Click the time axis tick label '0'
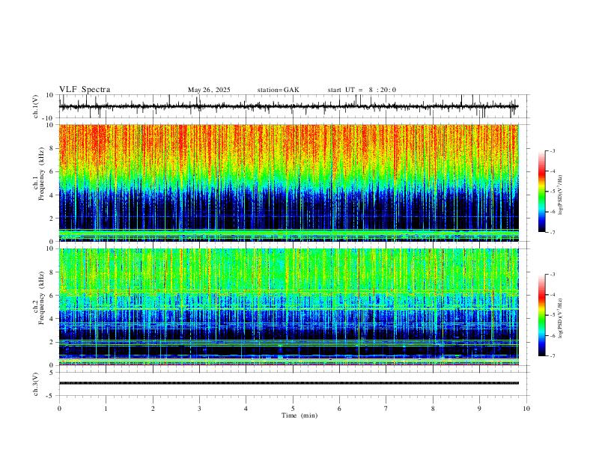This screenshot has height=458, width=593. [59, 409]
